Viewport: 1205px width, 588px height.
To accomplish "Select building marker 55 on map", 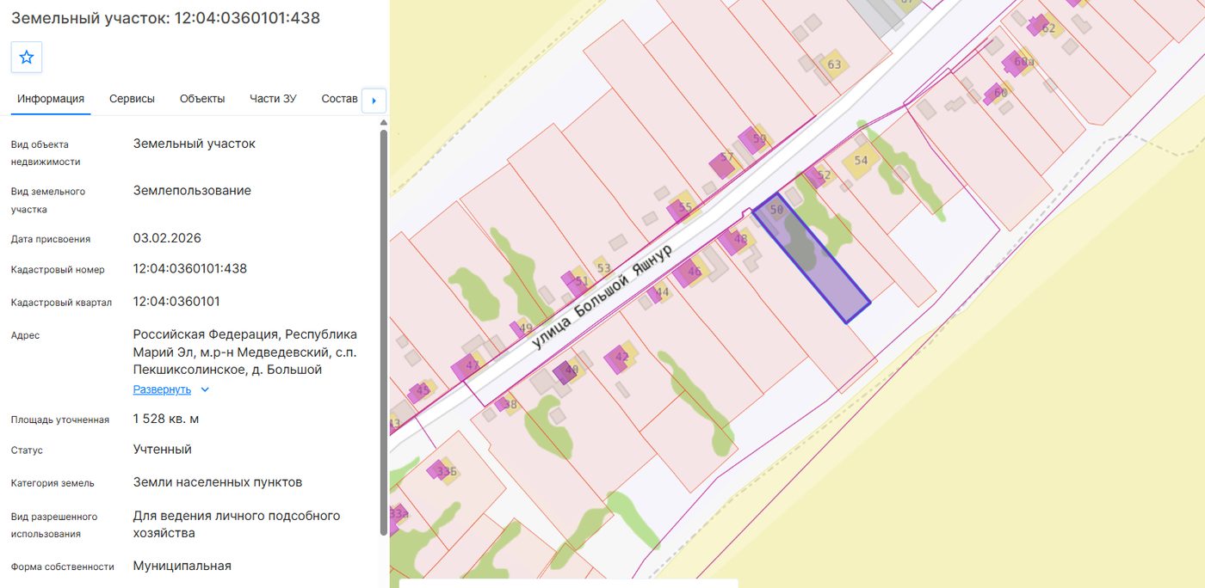I will tap(684, 207).
